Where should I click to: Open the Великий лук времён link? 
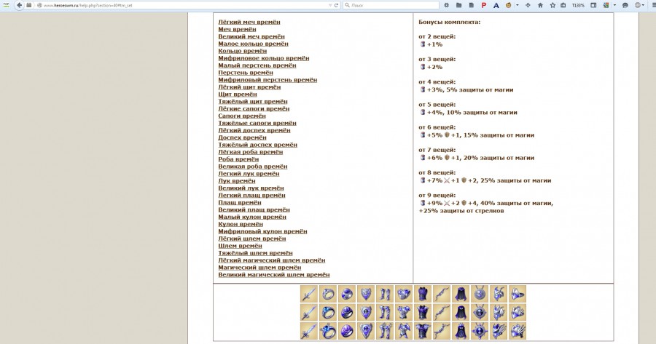pyautogui.click(x=251, y=188)
